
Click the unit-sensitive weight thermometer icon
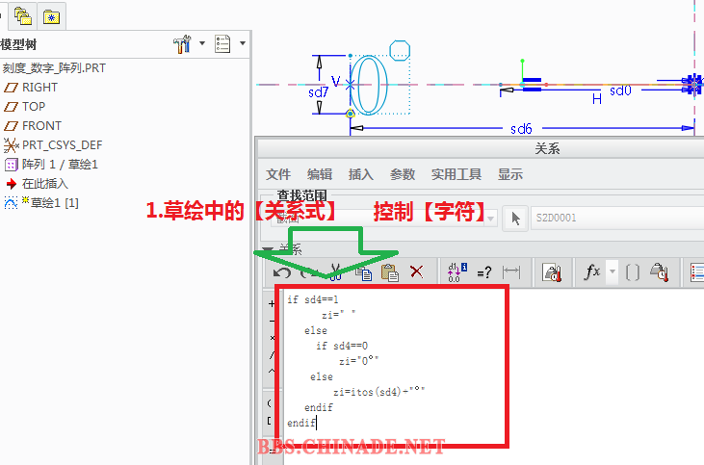552,272
